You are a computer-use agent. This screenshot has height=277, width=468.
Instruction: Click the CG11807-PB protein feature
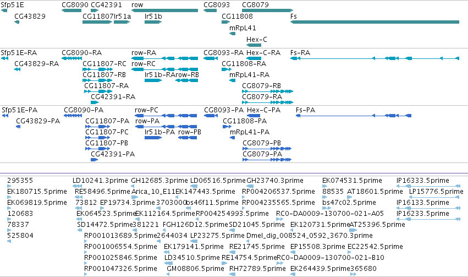pos(97,149)
